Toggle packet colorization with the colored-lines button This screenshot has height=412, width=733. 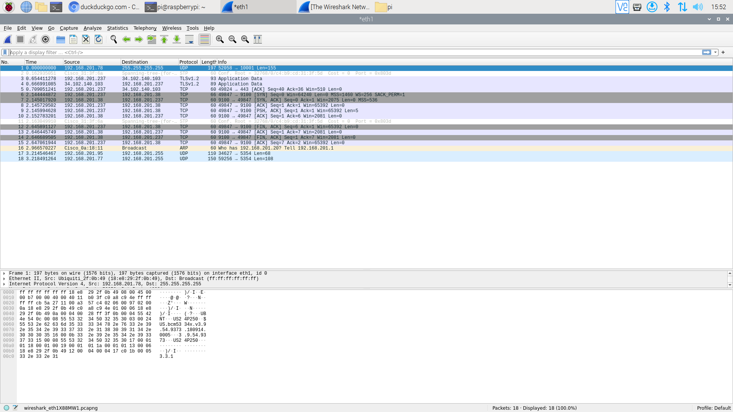click(205, 39)
